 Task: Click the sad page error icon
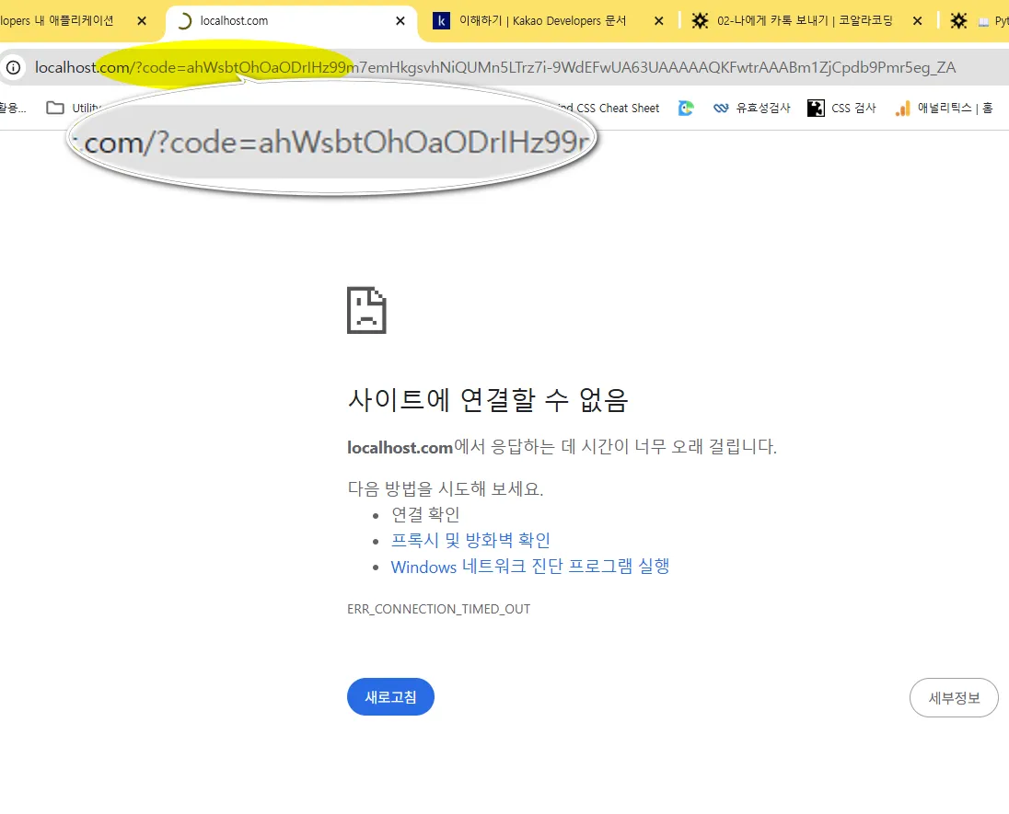point(366,310)
